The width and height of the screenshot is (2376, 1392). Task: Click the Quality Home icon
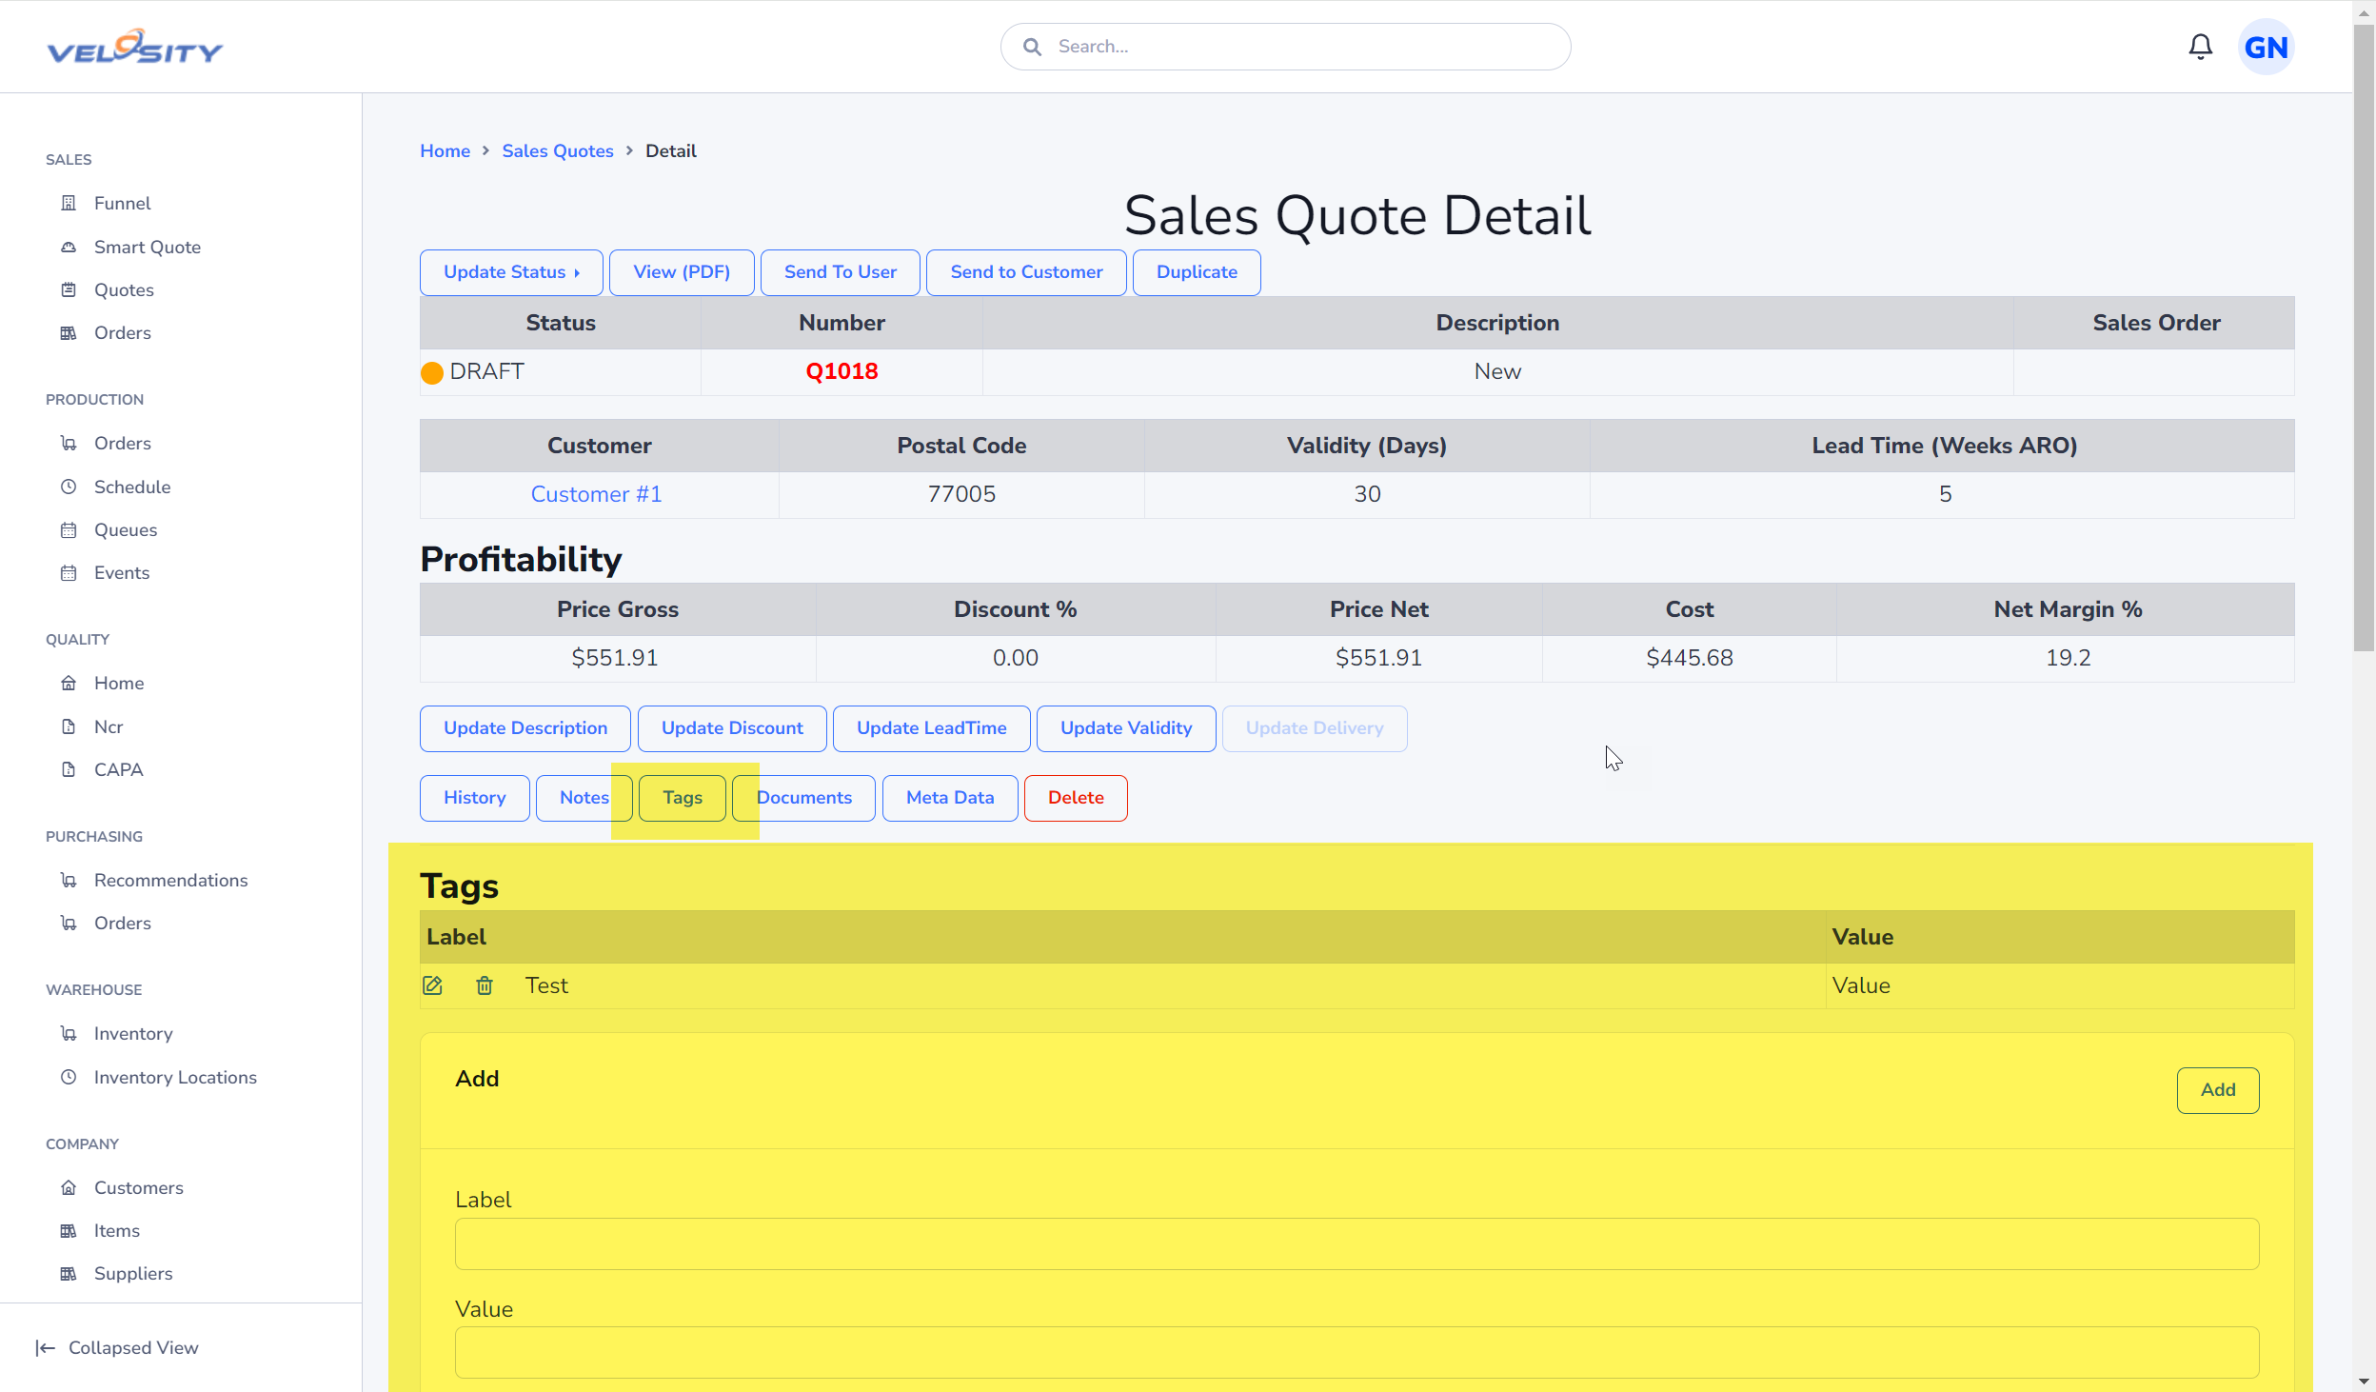click(69, 683)
